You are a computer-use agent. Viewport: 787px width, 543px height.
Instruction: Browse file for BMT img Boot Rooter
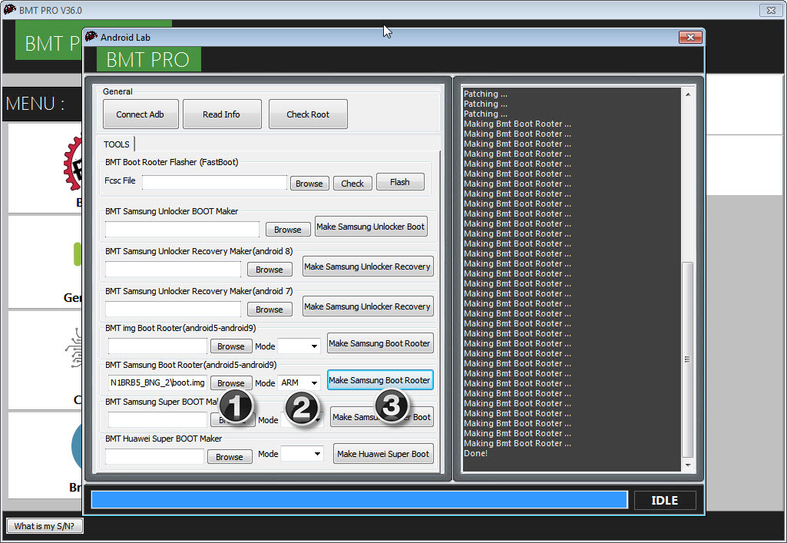(231, 346)
